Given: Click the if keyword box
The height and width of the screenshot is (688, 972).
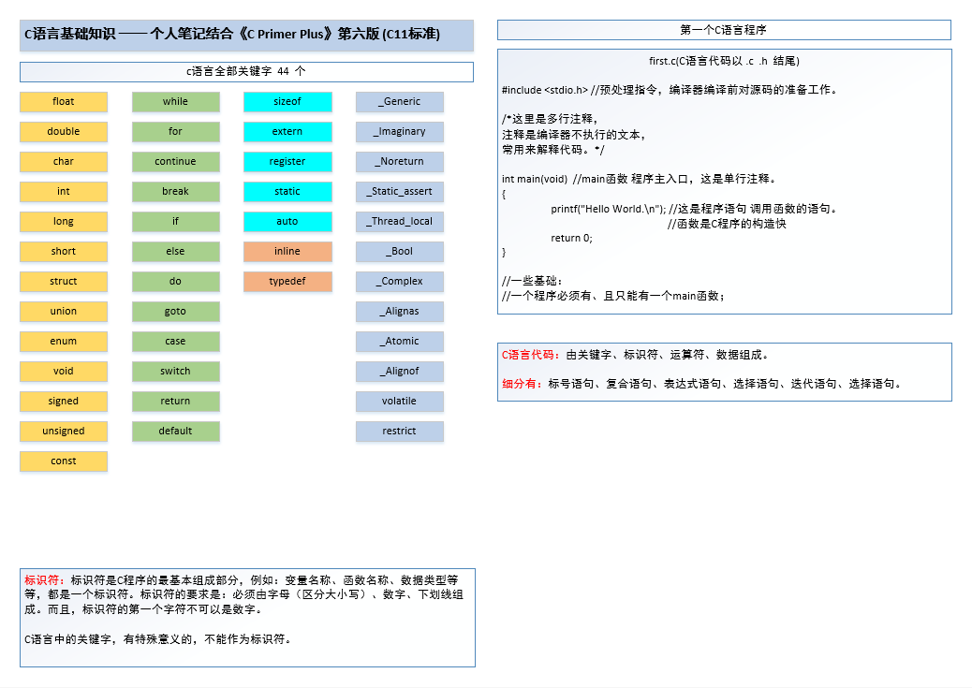Looking at the screenshot, I should [x=175, y=221].
